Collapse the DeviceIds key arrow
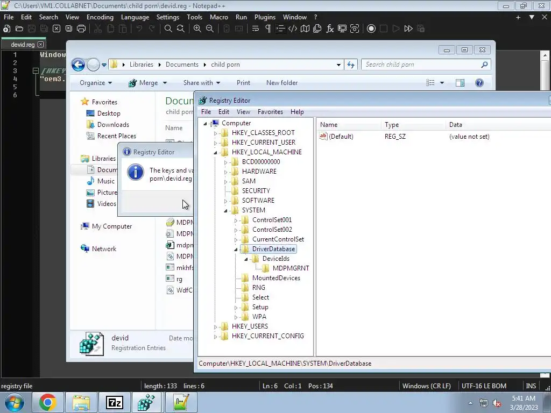 coord(246,259)
